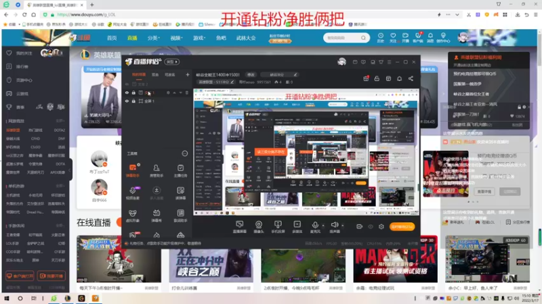Add a 多媒体 media source
The height and width of the screenshot is (304, 542).
coord(297,227)
